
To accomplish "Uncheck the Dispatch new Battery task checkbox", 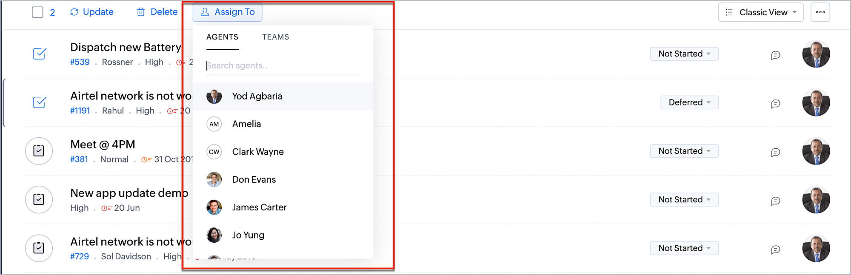I will [39, 54].
